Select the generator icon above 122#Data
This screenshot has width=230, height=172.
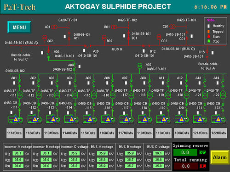point(218,119)
